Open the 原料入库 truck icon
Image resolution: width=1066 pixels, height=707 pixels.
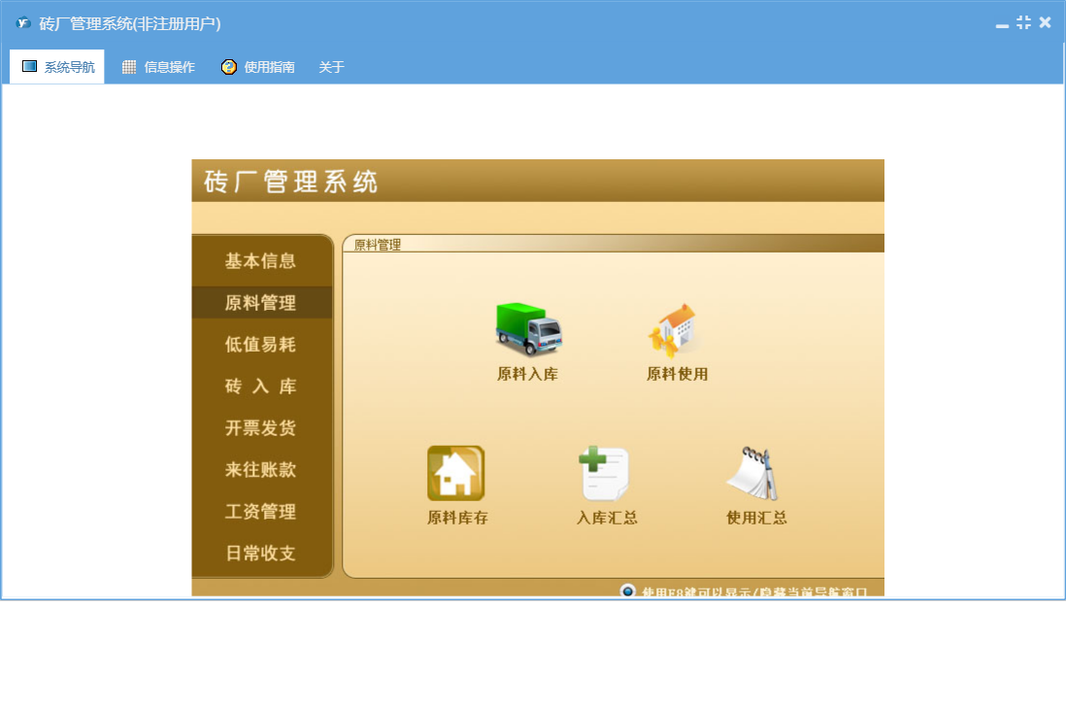pos(528,329)
